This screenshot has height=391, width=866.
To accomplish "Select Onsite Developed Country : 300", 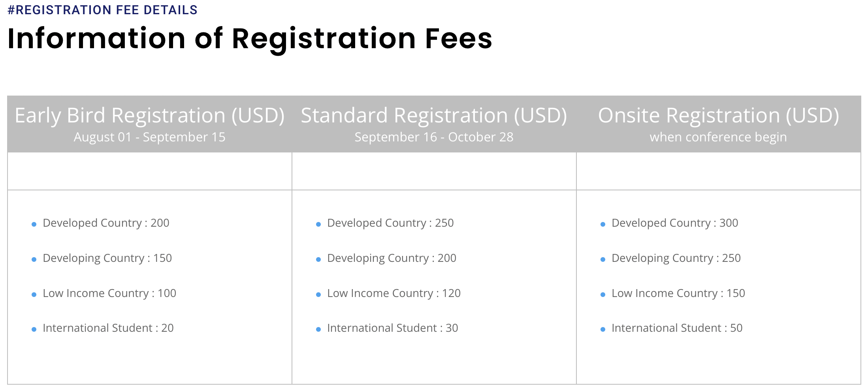I will tap(675, 223).
